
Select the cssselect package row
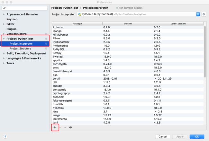point(128,97)
